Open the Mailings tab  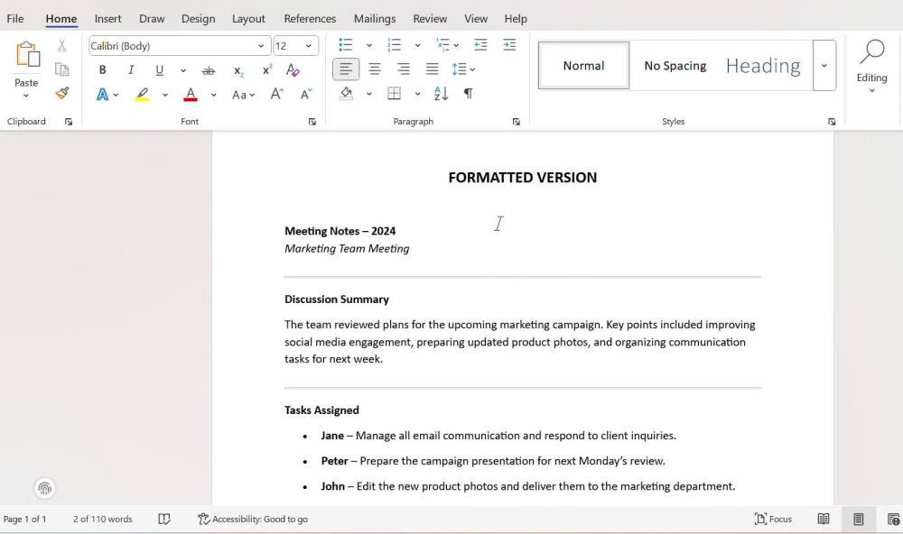pos(375,18)
